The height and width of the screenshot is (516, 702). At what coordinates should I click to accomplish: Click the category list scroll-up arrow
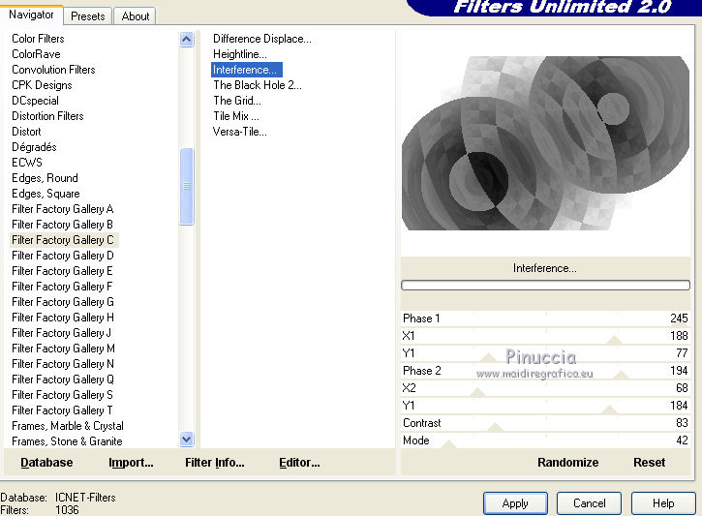pos(186,40)
